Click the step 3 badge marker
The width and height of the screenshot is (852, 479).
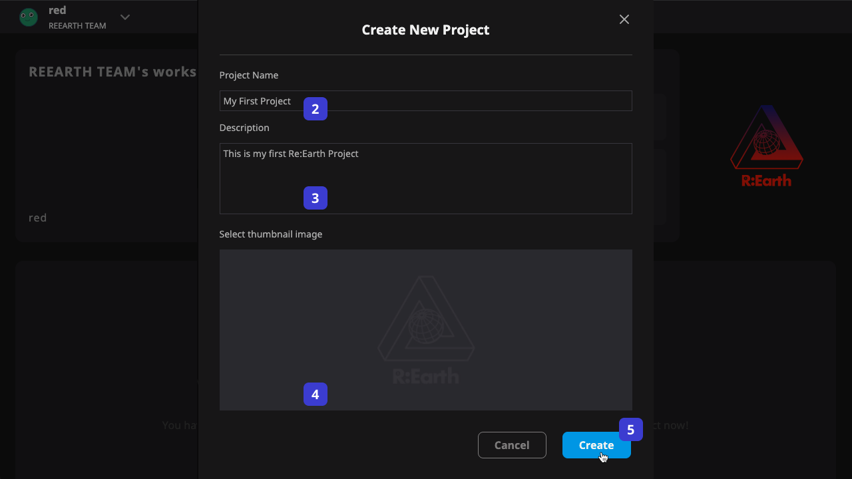click(x=316, y=198)
